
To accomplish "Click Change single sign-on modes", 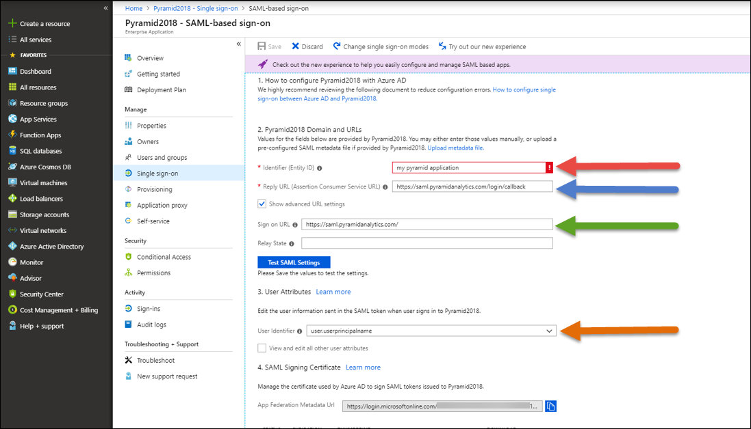I will pyautogui.click(x=381, y=46).
